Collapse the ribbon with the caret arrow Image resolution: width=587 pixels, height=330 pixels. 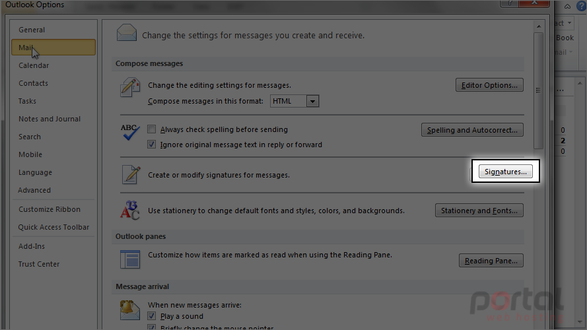point(568,7)
